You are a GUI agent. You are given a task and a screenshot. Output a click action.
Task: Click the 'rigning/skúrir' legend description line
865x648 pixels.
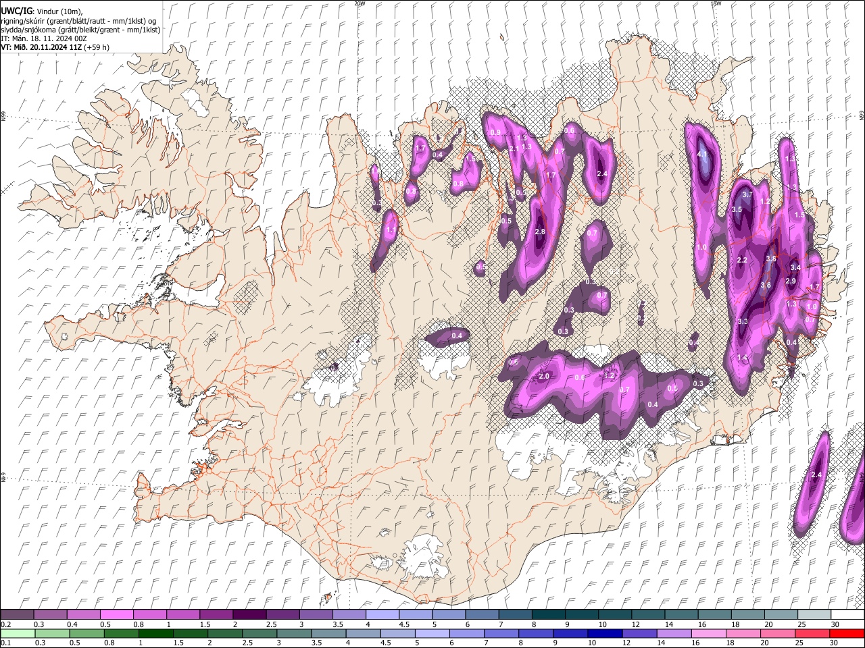[x=78, y=20]
